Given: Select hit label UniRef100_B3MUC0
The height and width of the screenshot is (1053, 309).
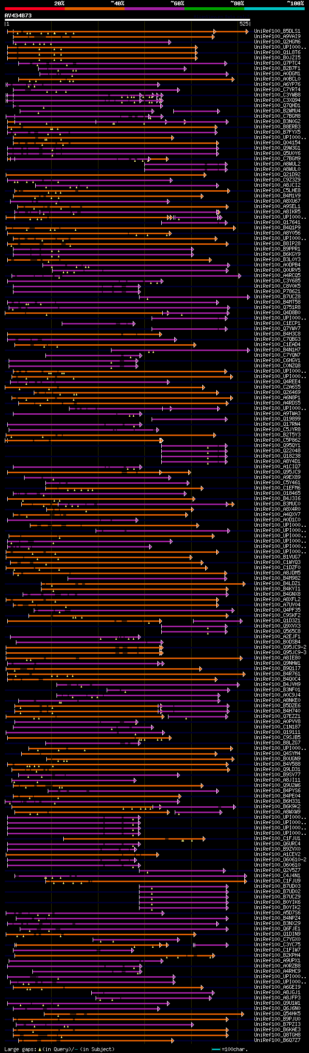Looking at the screenshot, I should (277, 504).
